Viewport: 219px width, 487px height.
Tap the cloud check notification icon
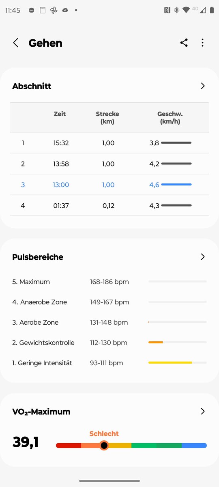pos(65,11)
